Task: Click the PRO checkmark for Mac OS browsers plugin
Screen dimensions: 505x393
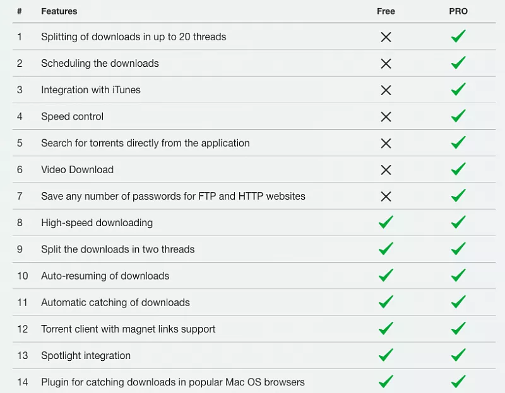Action: click(x=458, y=382)
